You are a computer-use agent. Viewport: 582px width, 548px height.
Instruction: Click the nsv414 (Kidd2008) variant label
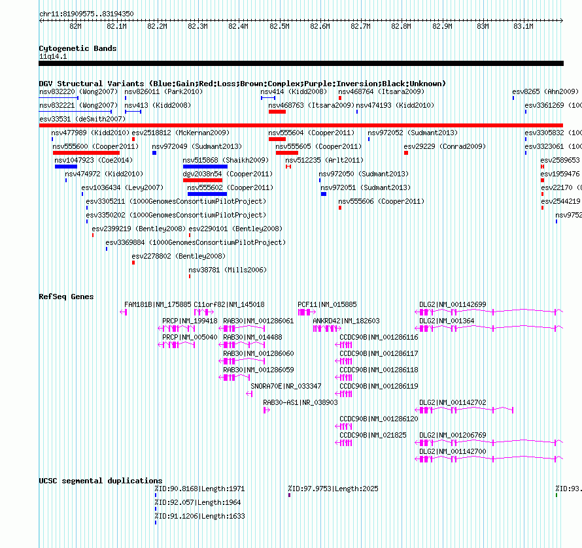[294, 91]
